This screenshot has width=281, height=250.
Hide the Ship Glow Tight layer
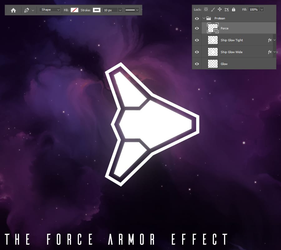coord(197,40)
